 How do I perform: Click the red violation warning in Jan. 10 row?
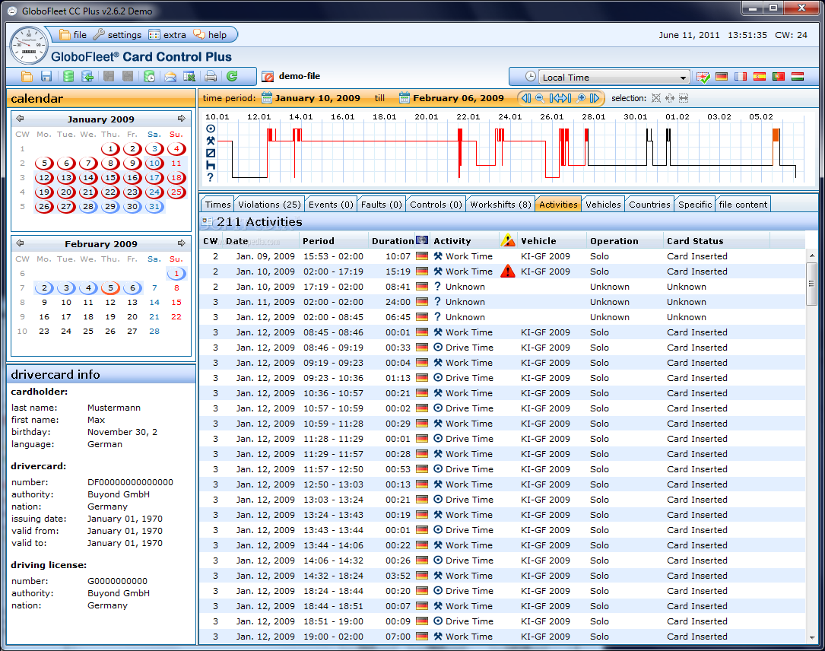(508, 271)
